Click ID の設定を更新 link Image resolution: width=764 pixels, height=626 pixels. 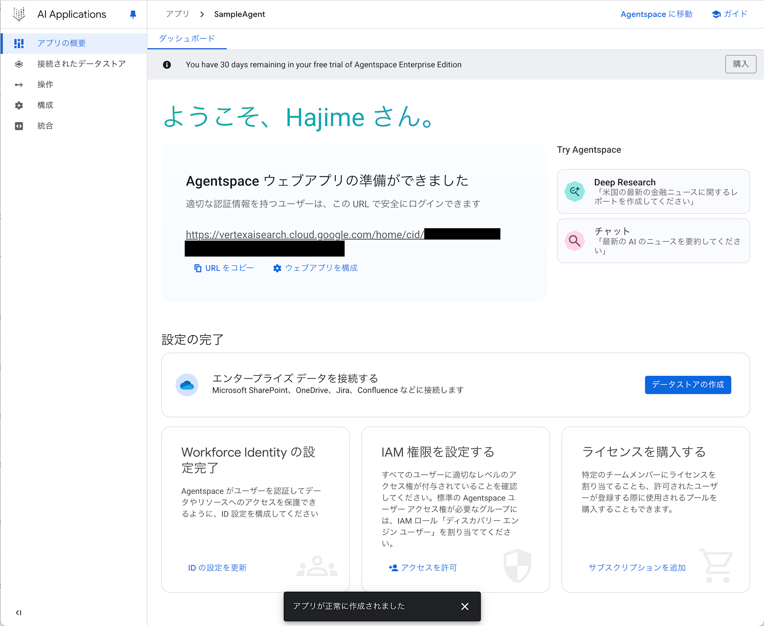click(217, 568)
